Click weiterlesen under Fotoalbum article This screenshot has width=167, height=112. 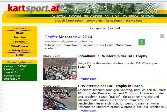(x=87, y=79)
